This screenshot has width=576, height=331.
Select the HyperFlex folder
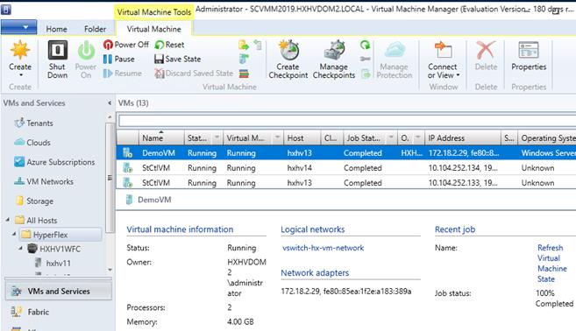click(50, 235)
